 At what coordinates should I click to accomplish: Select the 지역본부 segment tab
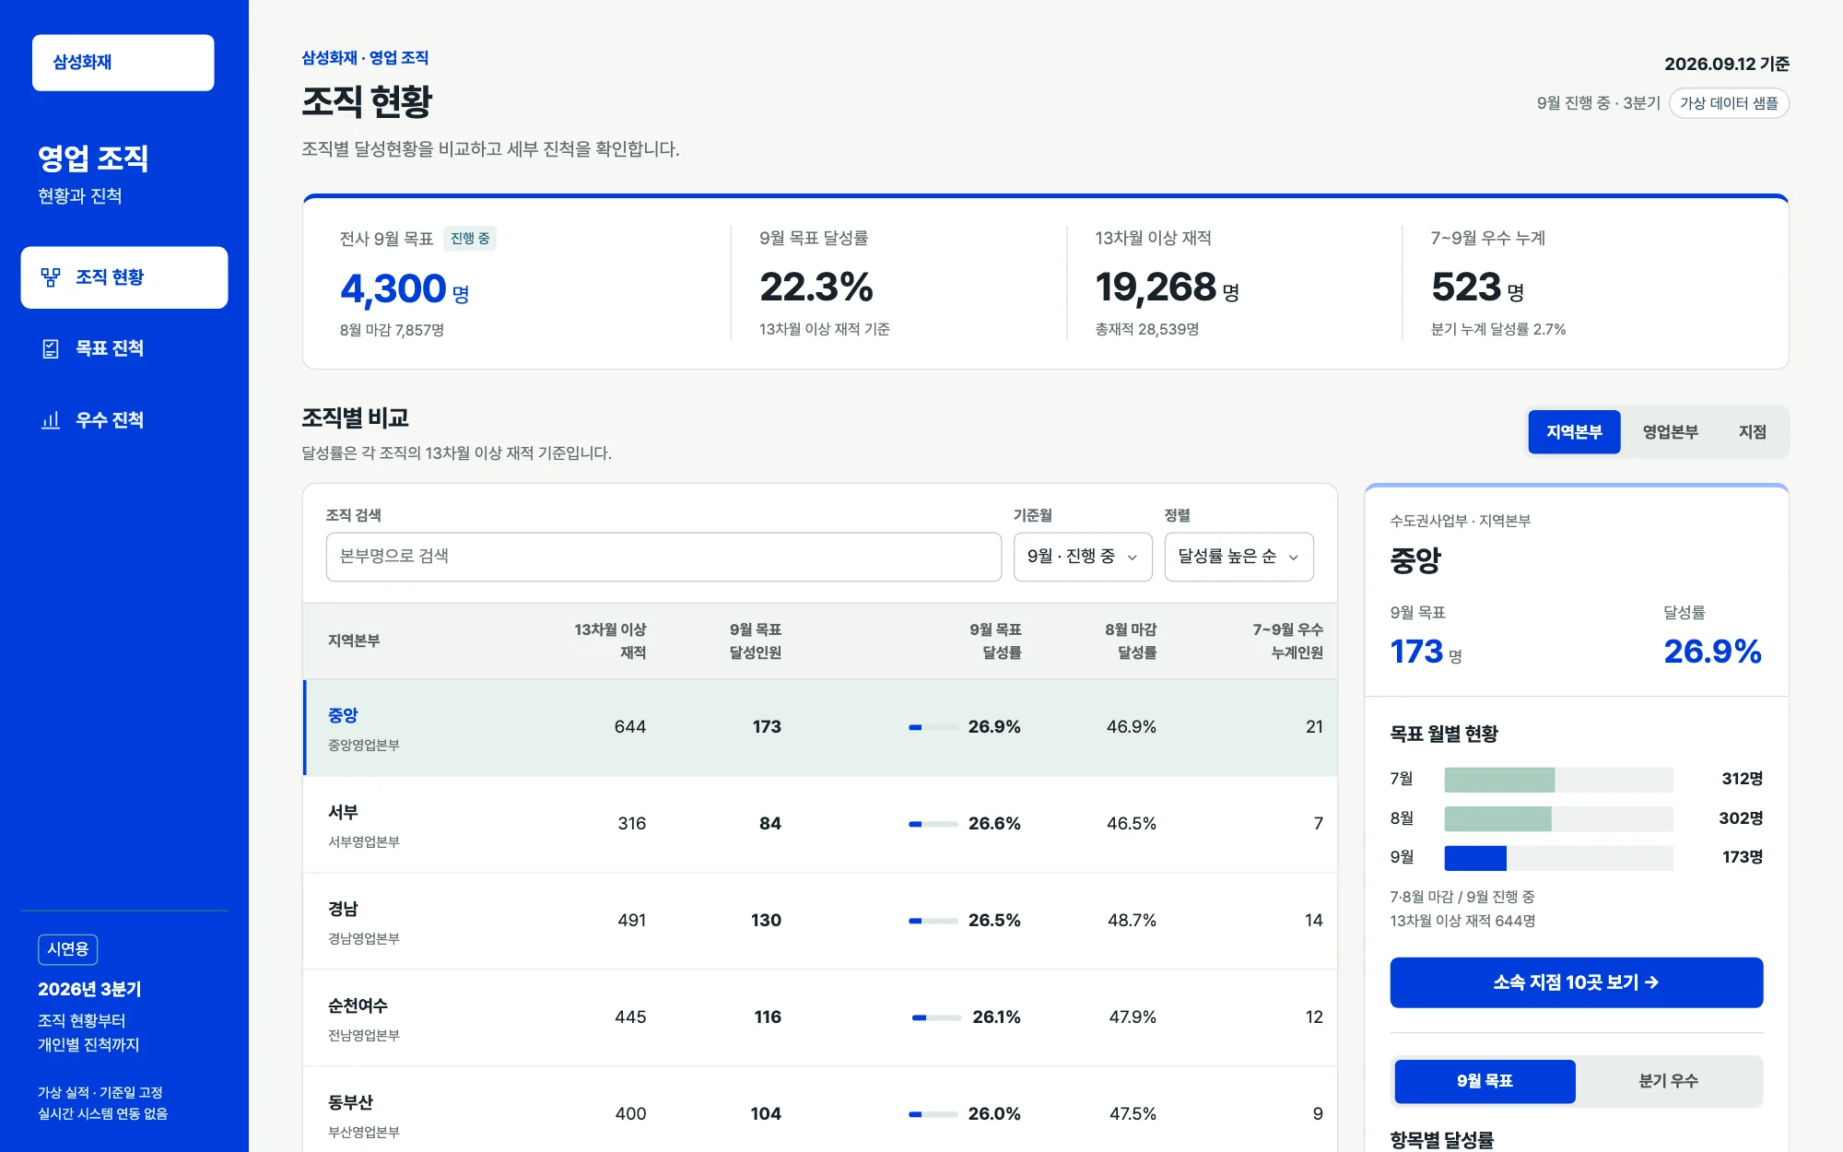1574,432
